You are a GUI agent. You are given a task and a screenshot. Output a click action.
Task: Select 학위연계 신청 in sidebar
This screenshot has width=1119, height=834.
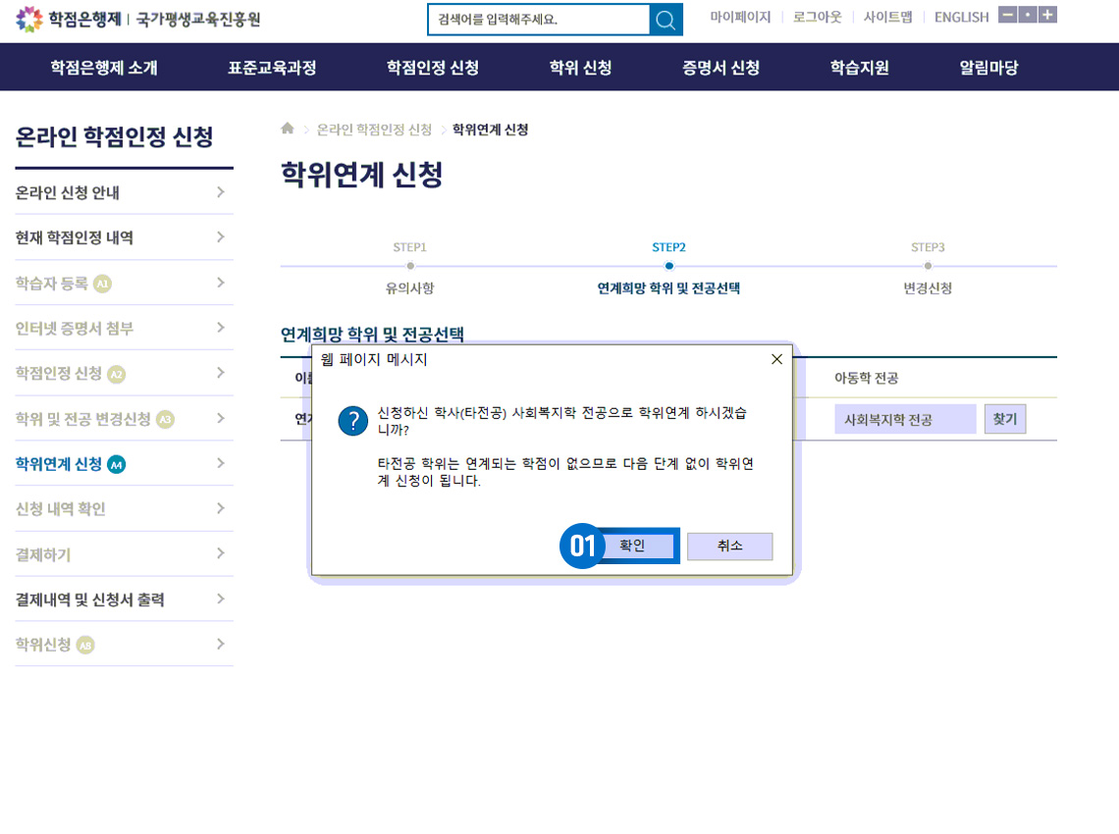point(59,464)
